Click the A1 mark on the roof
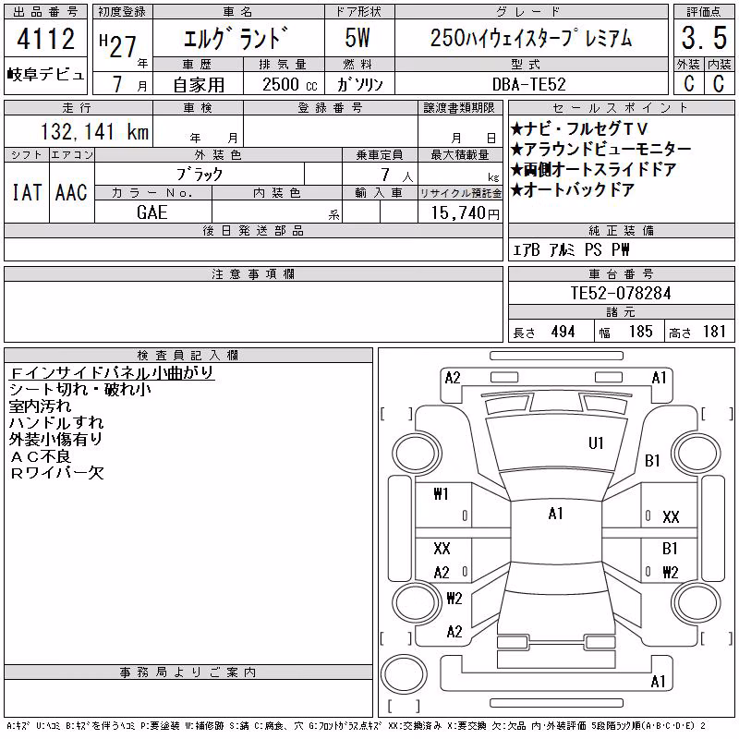Viewport: 739px width, 739px height. click(x=556, y=514)
